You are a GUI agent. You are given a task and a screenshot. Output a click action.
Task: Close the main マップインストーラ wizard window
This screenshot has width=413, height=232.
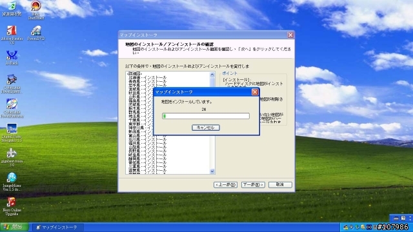coord(290,35)
